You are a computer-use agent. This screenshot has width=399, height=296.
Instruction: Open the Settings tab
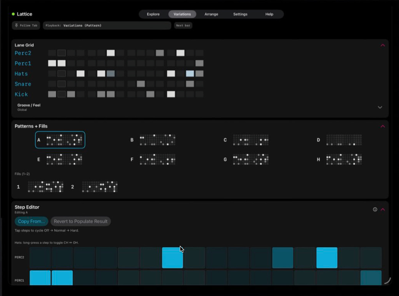pyautogui.click(x=240, y=14)
